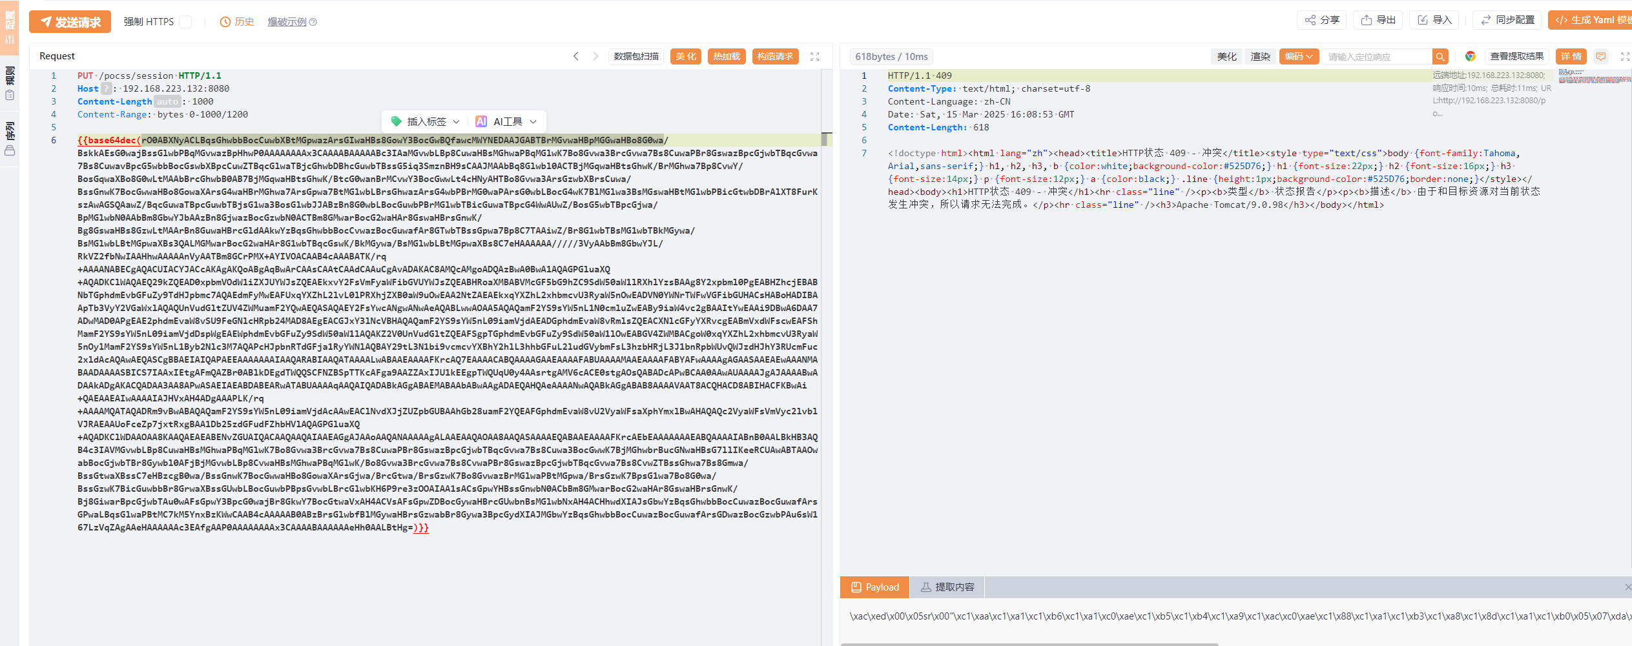Click the response Content-Length: 618 line

938,127
